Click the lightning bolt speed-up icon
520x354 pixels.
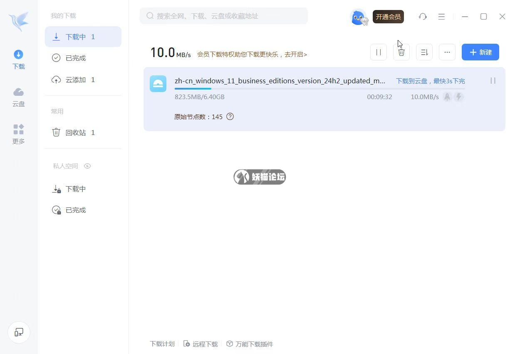click(459, 97)
